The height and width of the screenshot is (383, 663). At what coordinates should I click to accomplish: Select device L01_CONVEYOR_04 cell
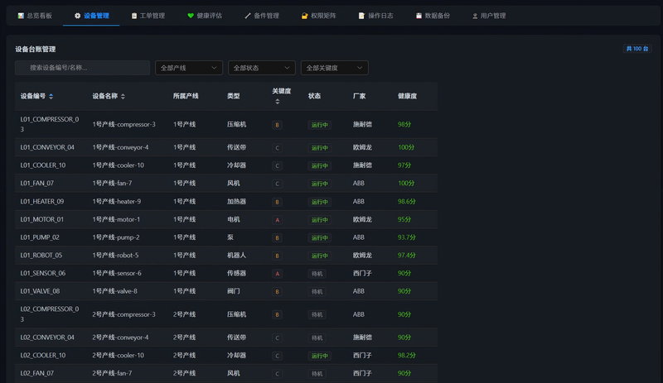click(x=47, y=147)
